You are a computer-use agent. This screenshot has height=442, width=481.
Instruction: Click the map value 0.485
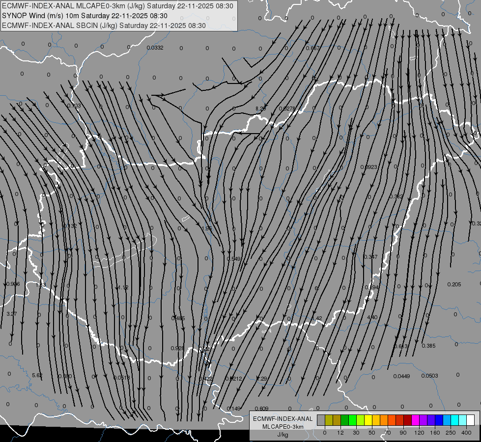coord(178,318)
